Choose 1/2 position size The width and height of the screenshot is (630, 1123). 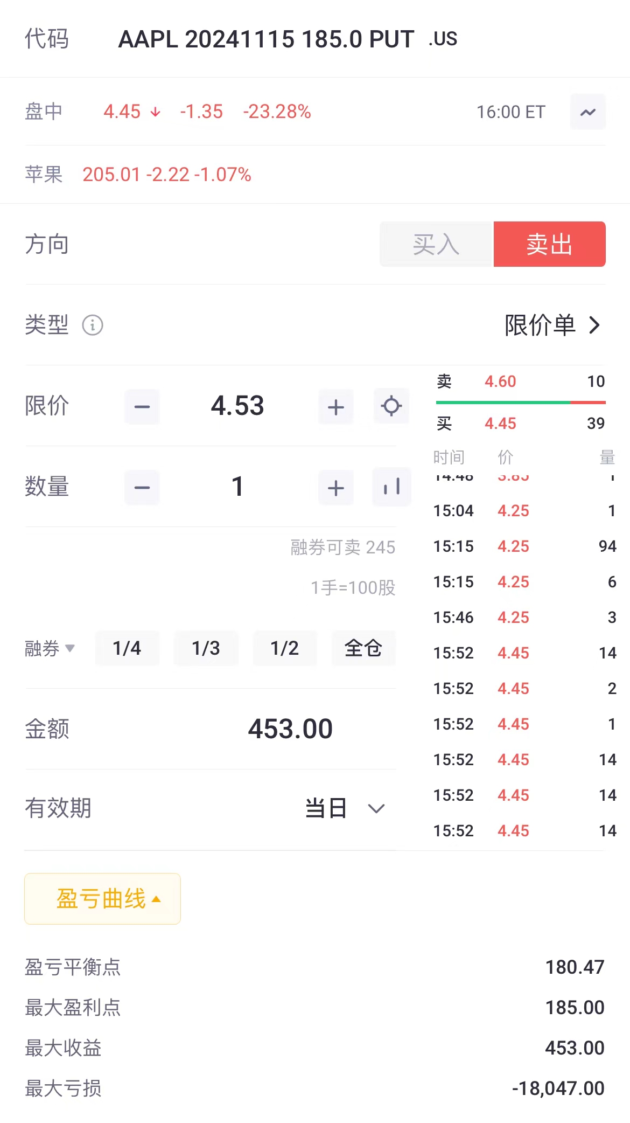[285, 648]
